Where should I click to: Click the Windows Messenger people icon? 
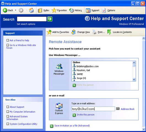tap(59, 66)
